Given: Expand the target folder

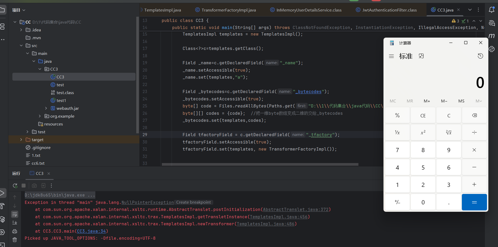Looking at the screenshot, I should (x=21, y=140).
